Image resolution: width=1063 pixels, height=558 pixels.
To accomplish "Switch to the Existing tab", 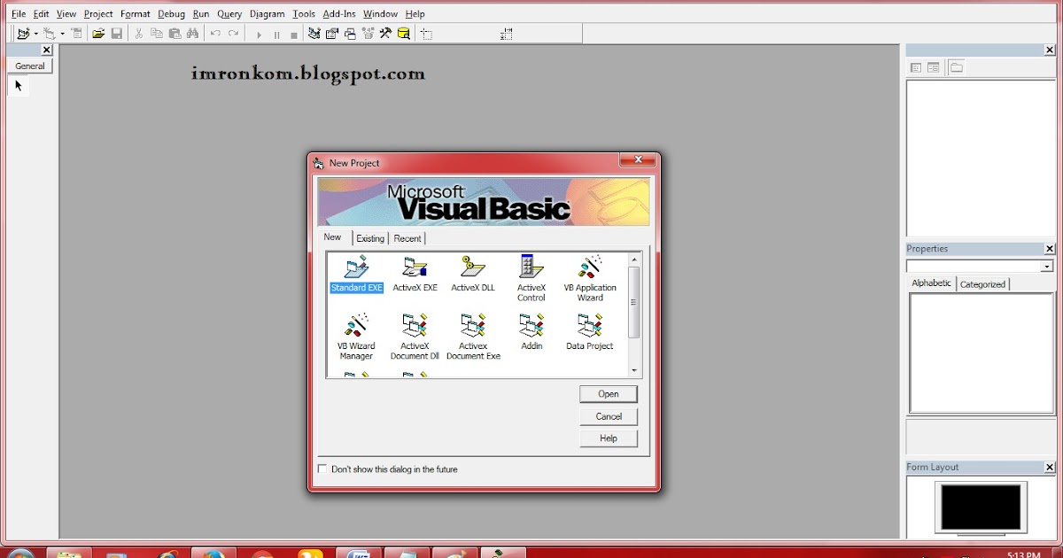I will 370,237.
